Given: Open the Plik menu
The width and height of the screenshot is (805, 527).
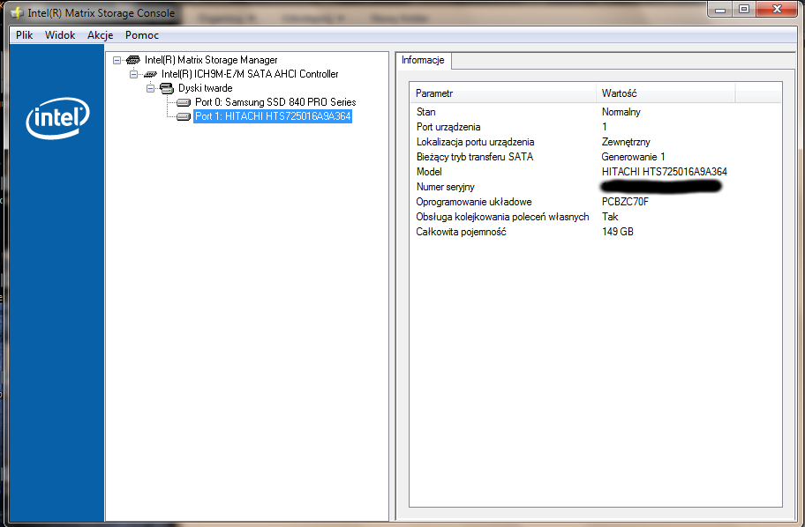Looking at the screenshot, I should click(24, 35).
